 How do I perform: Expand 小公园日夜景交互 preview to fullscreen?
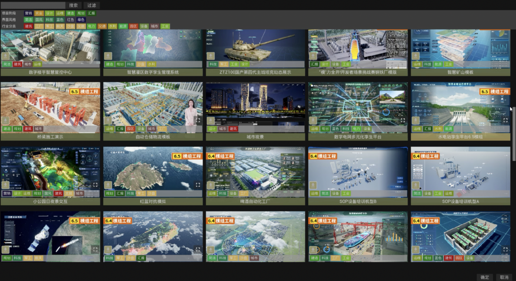(95, 185)
